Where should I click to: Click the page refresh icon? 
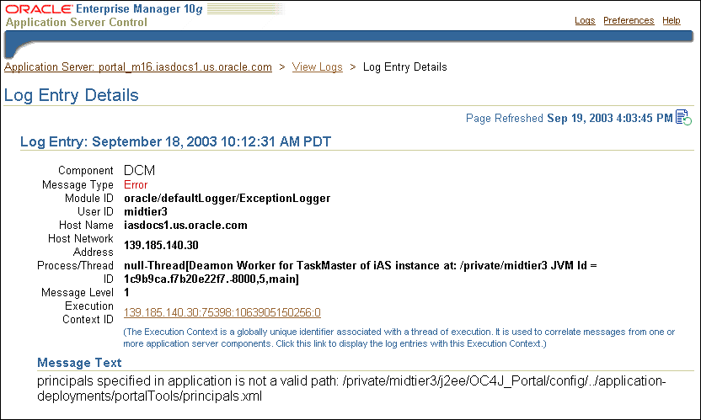pos(683,118)
